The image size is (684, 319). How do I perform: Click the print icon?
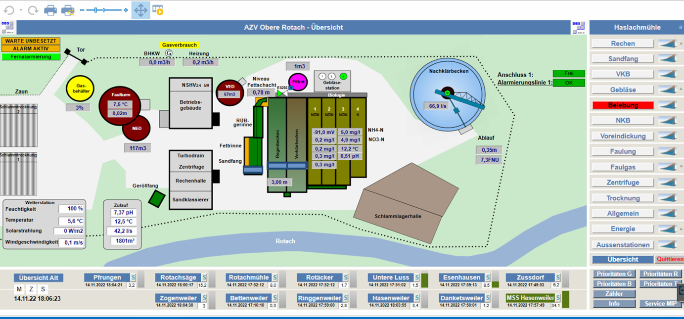tap(50, 10)
